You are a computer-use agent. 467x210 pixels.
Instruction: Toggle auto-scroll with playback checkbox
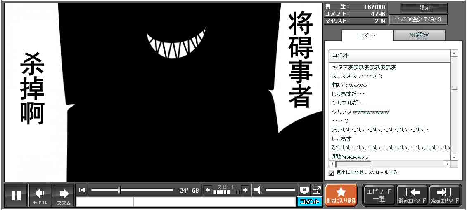[331, 173]
